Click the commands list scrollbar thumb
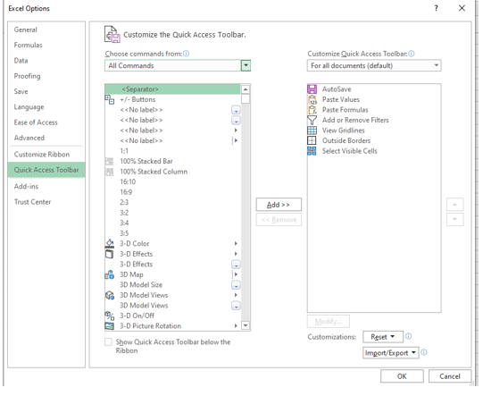Viewport: 483px width, 396px height. coord(246,98)
